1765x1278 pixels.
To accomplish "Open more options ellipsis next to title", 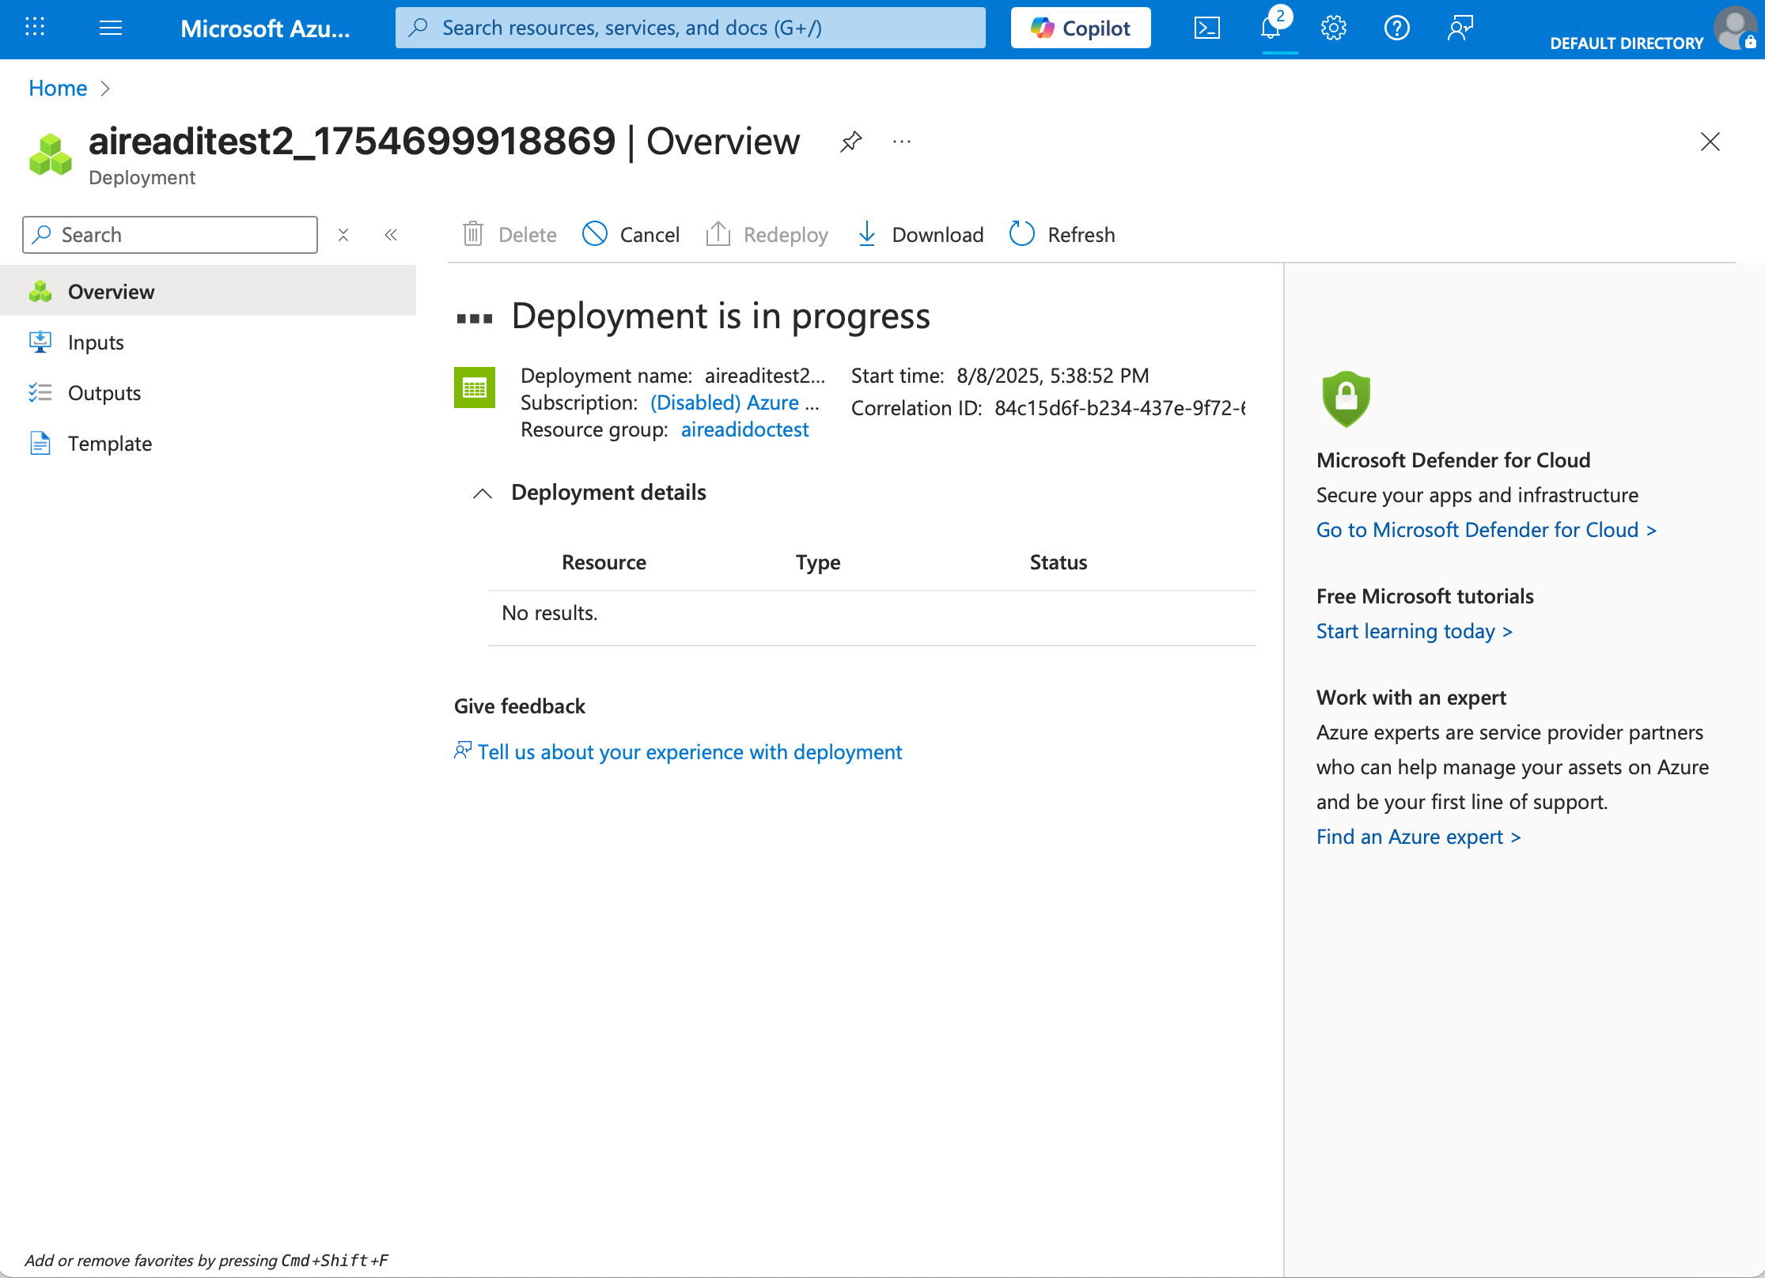I will (901, 142).
